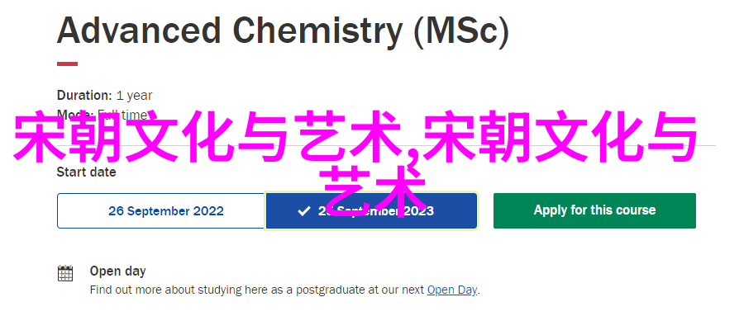Viewport: 744px width, 316px height.
Task: Click the '(MSc)' part of the title
Action: [x=460, y=31]
